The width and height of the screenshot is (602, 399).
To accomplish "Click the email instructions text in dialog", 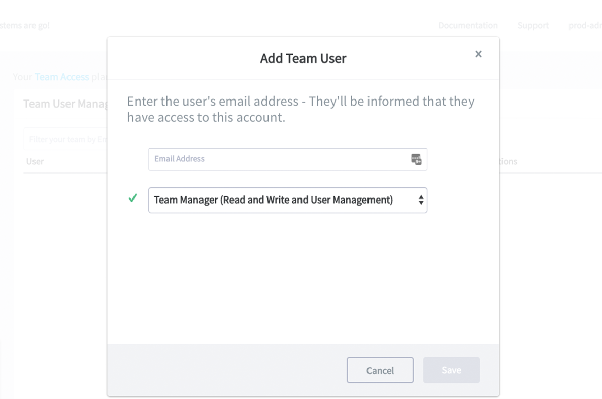I will [300, 109].
